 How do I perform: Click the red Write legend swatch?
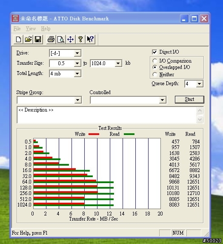[94, 134]
